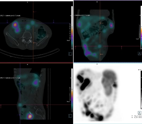Select the right red slice arrow in the sagittal view
The width and height of the screenshot is (142, 124).
pyautogui.click(x=47, y=106)
